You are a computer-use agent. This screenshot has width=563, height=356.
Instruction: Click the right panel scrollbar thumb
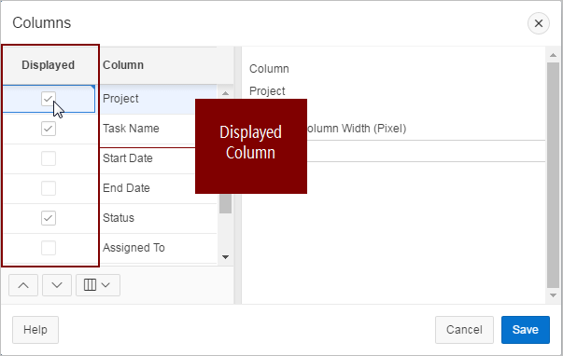(x=553, y=175)
